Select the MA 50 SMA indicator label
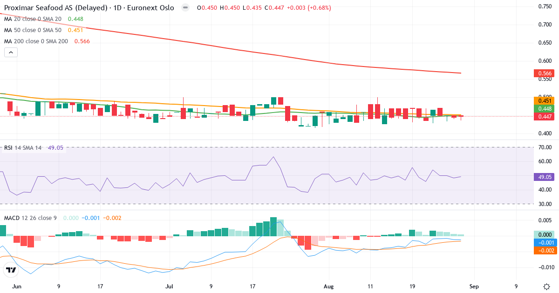The width and height of the screenshot is (559, 293). 33,30
